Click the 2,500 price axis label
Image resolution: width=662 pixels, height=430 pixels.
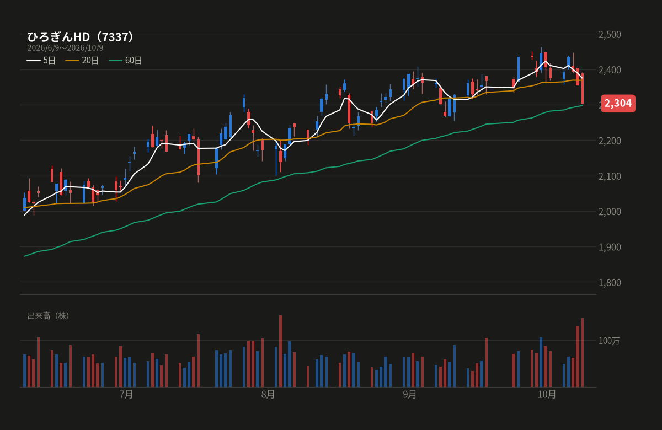pos(610,34)
